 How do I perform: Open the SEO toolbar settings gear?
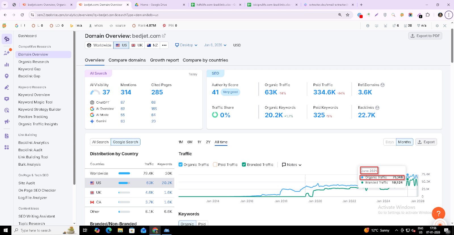(437, 25)
